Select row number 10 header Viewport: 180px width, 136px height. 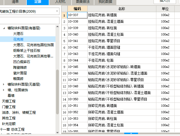tap(65, 73)
